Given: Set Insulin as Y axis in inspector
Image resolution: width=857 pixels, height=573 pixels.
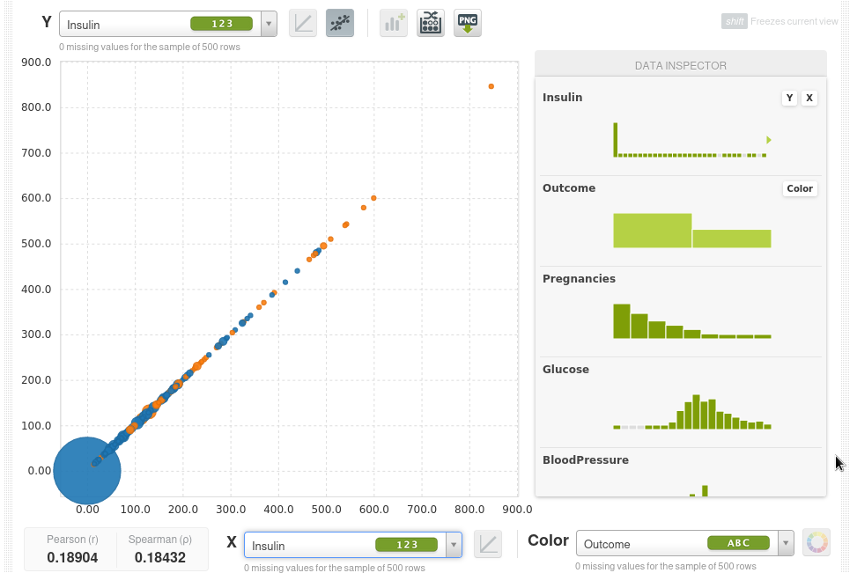Looking at the screenshot, I should pos(789,99).
